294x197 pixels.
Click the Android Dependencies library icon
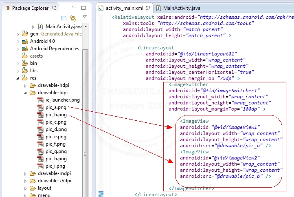click(25, 49)
